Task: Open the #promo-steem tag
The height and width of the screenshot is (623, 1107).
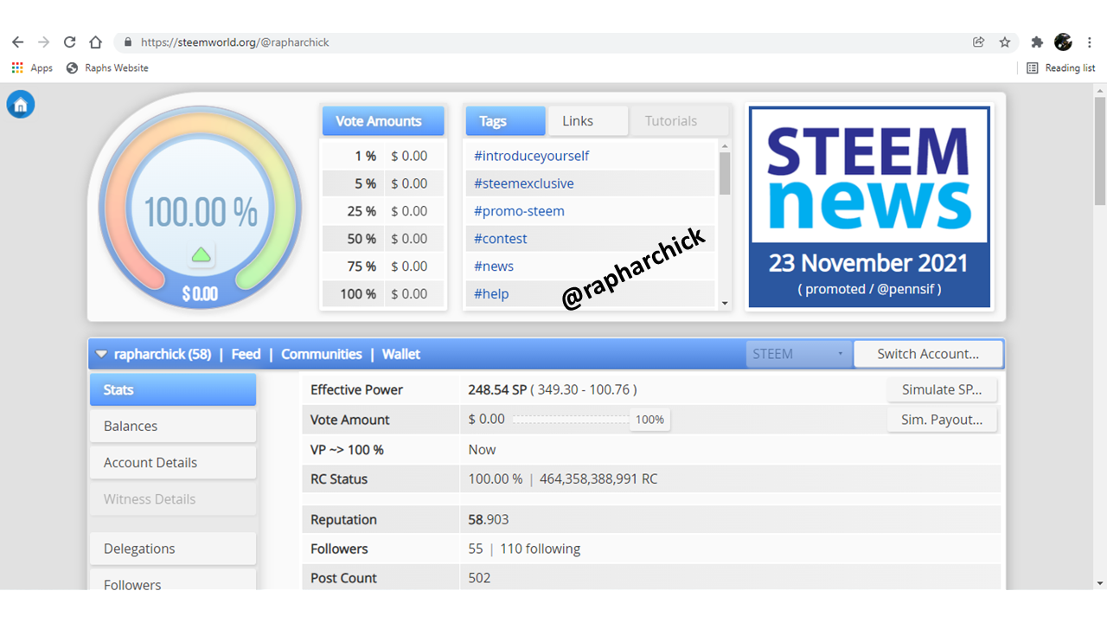Action: (x=519, y=211)
